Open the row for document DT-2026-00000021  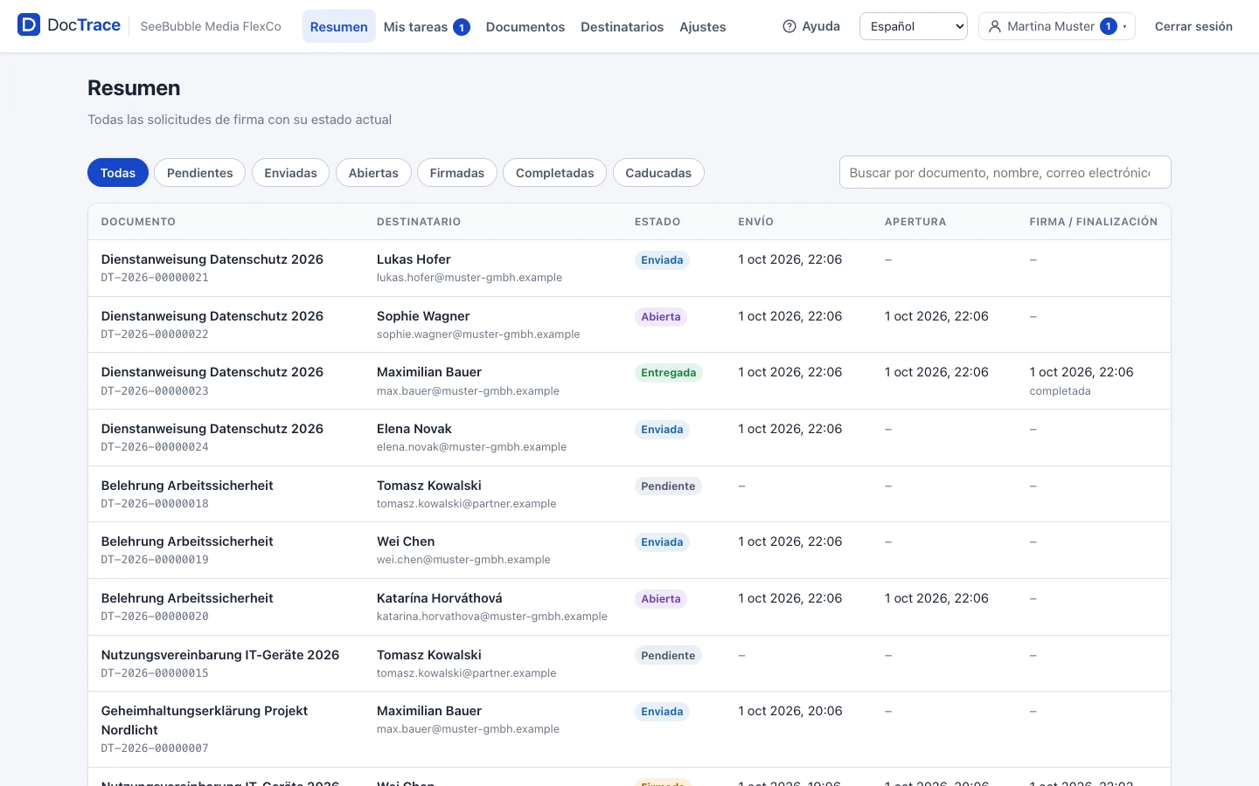click(x=629, y=268)
